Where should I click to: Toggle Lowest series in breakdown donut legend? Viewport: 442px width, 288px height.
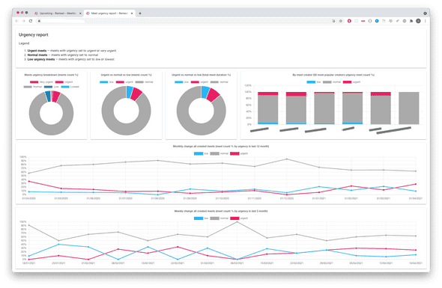[x=70, y=87]
